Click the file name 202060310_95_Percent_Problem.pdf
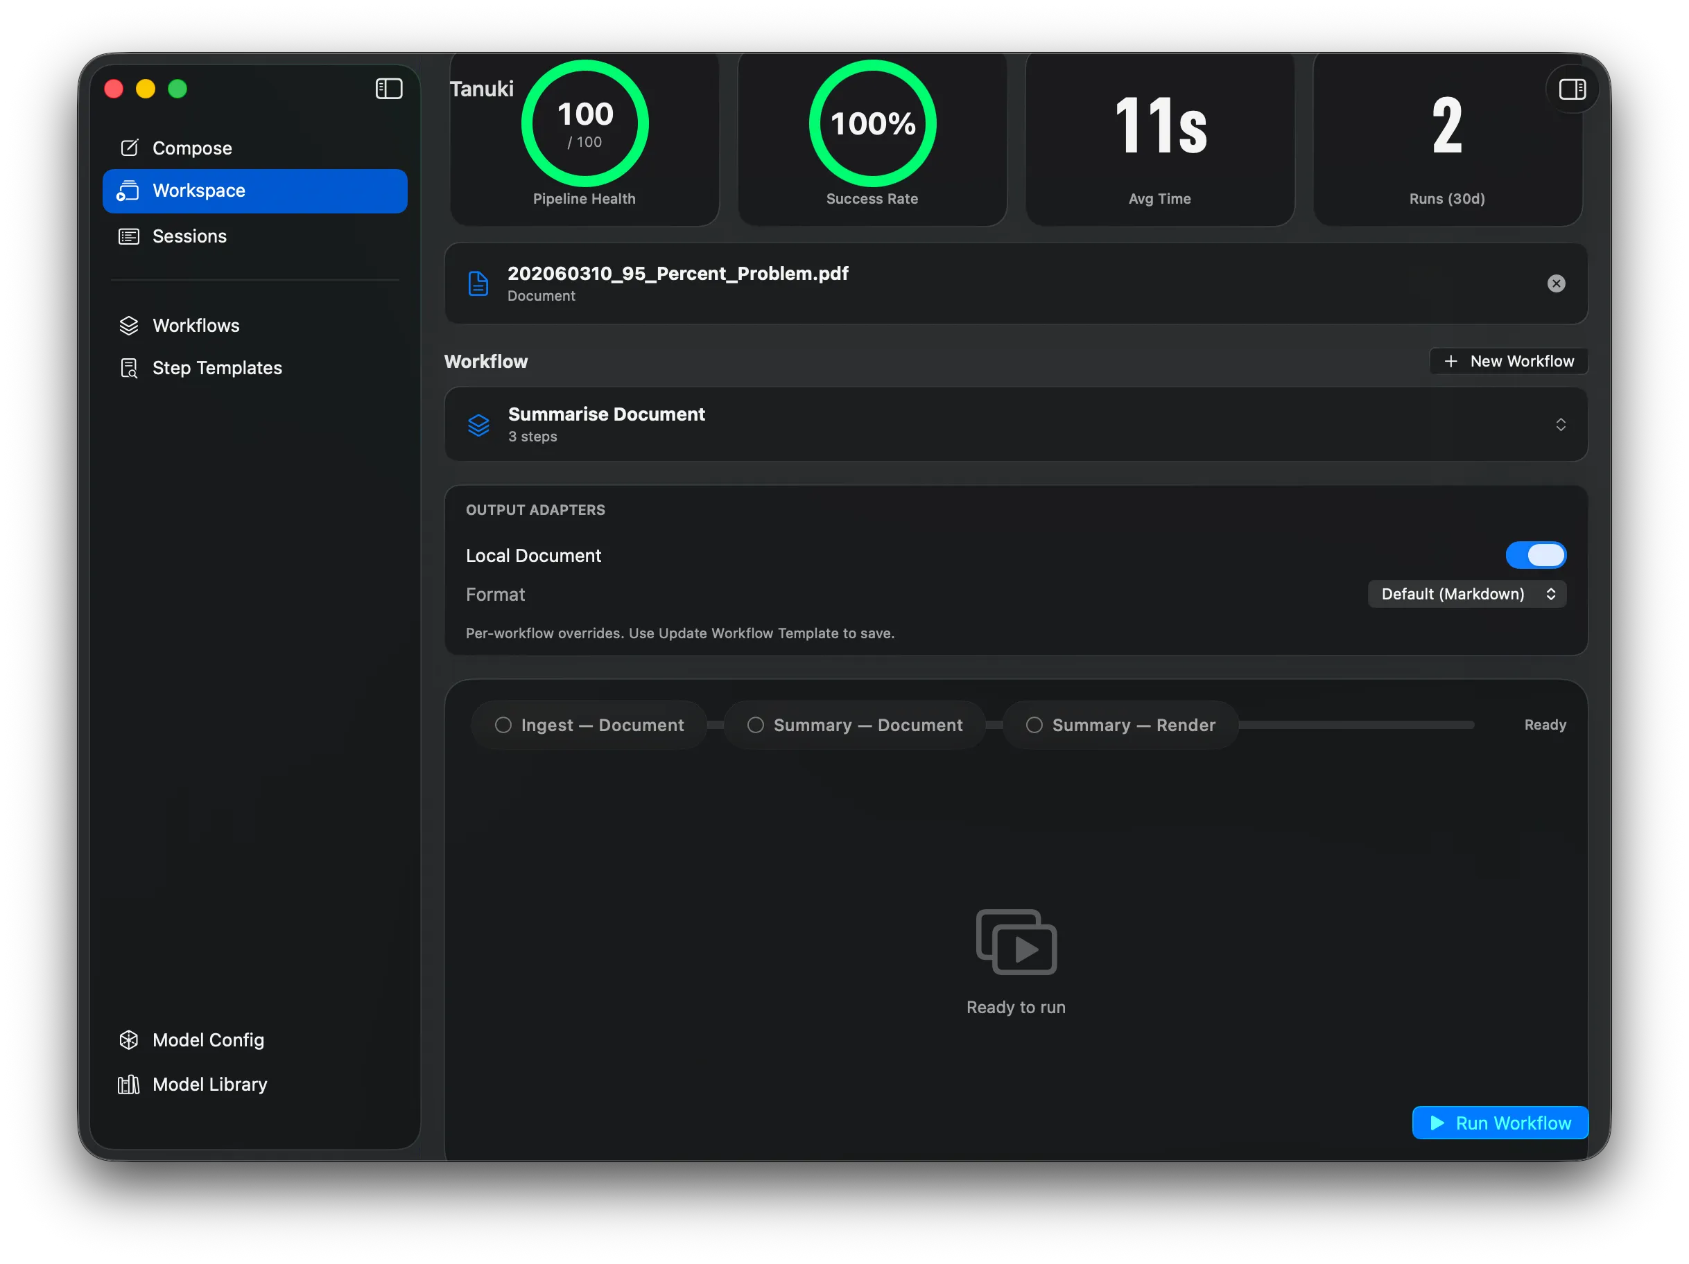 pyautogui.click(x=677, y=273)
